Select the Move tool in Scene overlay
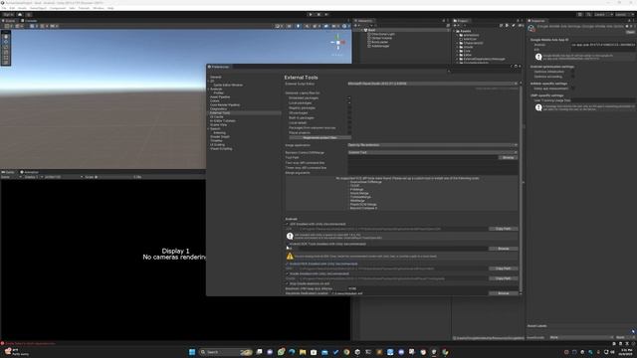637x358 pixels. pyautogui.click(x=6, y=42)
